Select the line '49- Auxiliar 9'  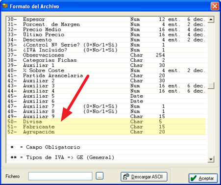click(107, 116)
